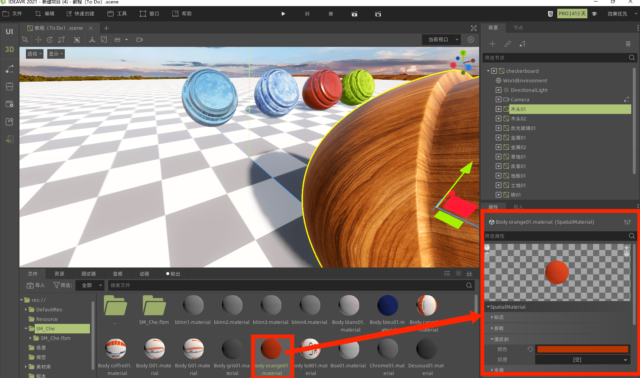Open the 文件 menu
Screen dimensions: 640x378
click(x=13, y=14)
